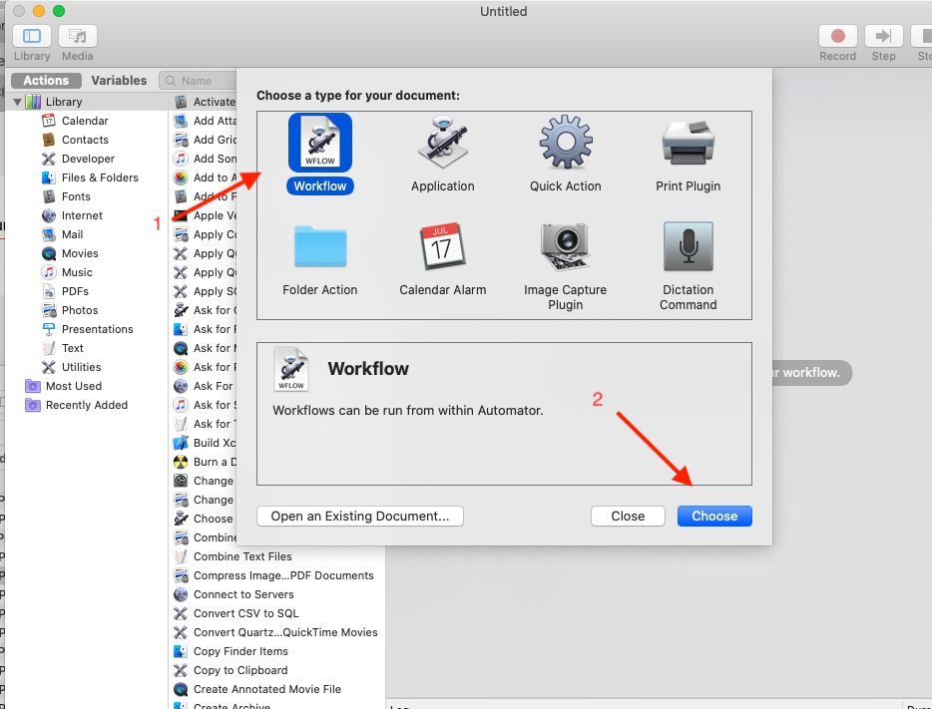This screenshot has height=709, width=932.
Task: Select Files & Folders in Library
Action: coord(100,177)
